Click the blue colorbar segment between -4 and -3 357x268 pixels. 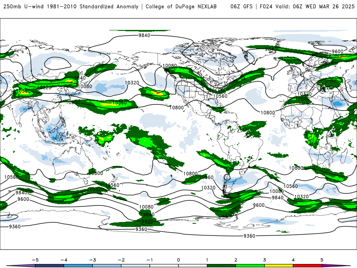click(x=78, y=266)
